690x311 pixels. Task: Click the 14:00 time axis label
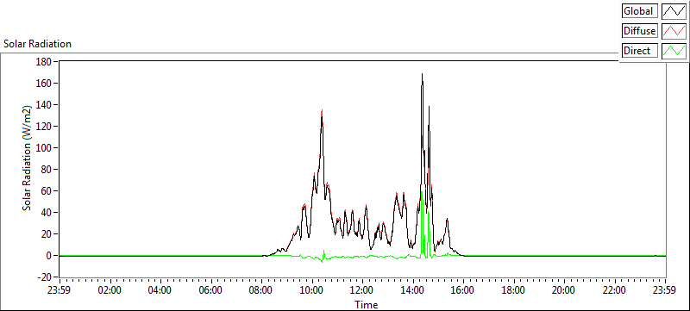pos(413,290)
